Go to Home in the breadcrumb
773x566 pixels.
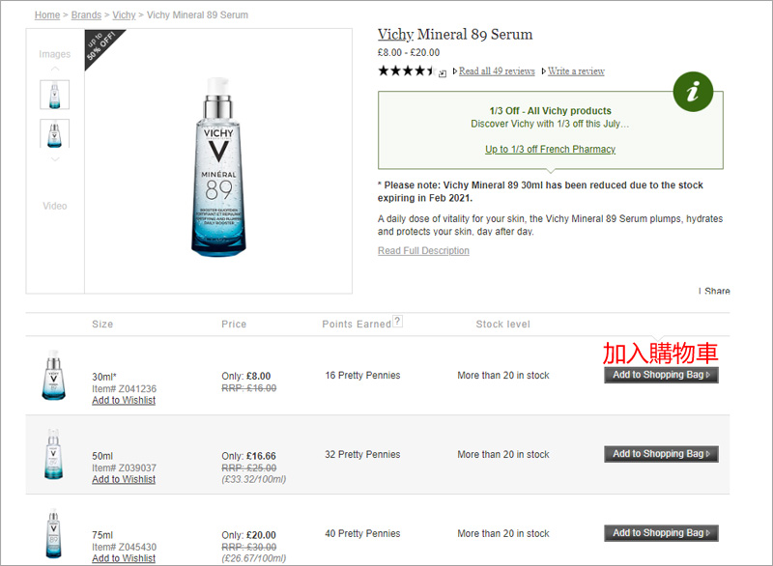[x=46, y=15]
